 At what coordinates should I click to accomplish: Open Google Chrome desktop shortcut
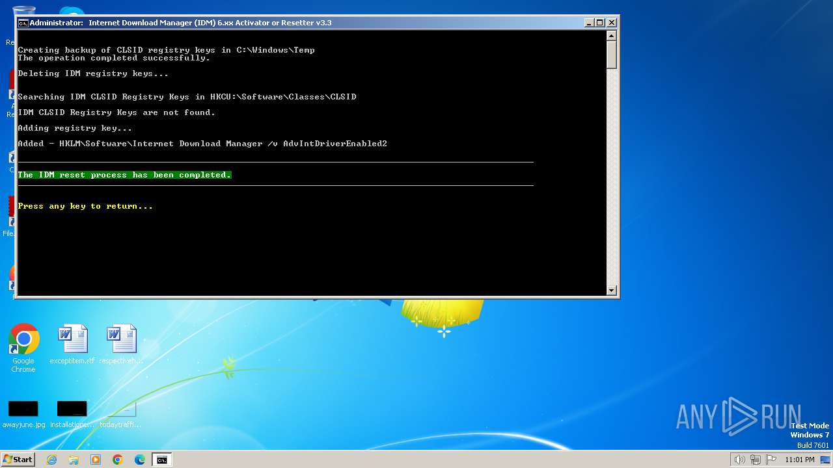coord(23,348)
